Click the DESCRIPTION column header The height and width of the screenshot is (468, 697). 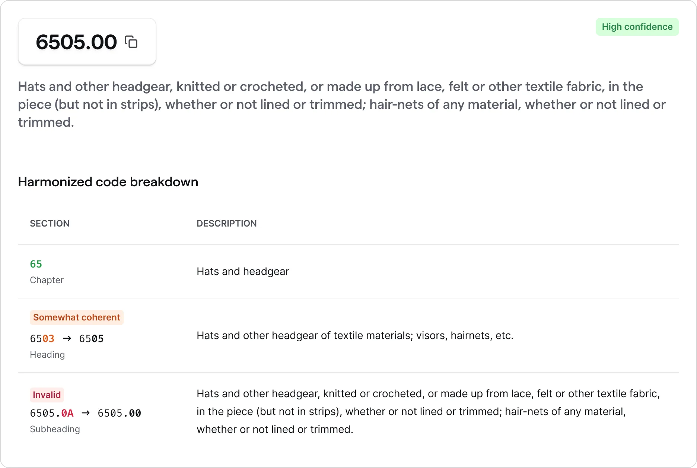click(x=226, y=223)
